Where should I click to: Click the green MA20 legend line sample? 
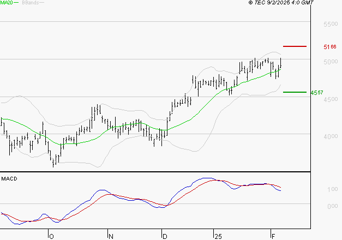[x=16, y=3]
